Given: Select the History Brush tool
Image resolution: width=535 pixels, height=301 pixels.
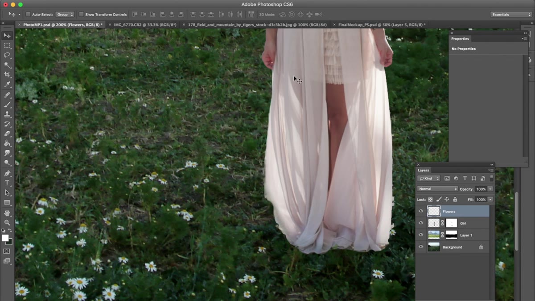Looking at the screenshot, I should tap(7, 124).
